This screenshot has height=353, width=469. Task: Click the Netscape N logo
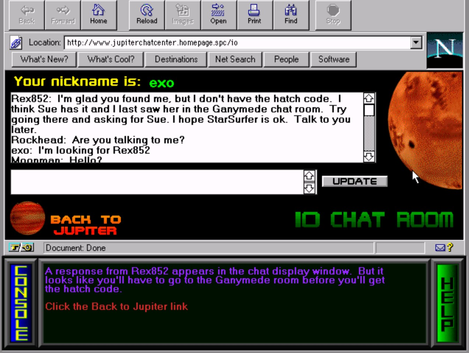tap(444, 50)
